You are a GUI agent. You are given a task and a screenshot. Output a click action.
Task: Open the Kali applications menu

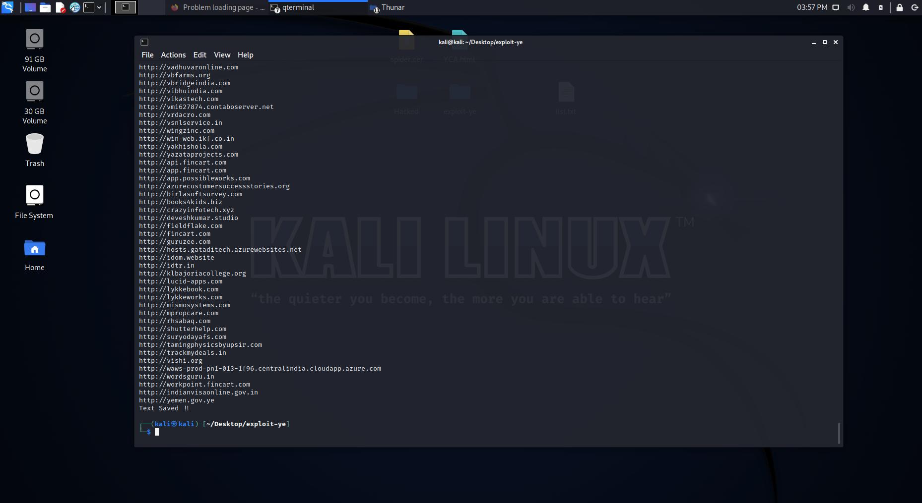(x=7, y=7)
